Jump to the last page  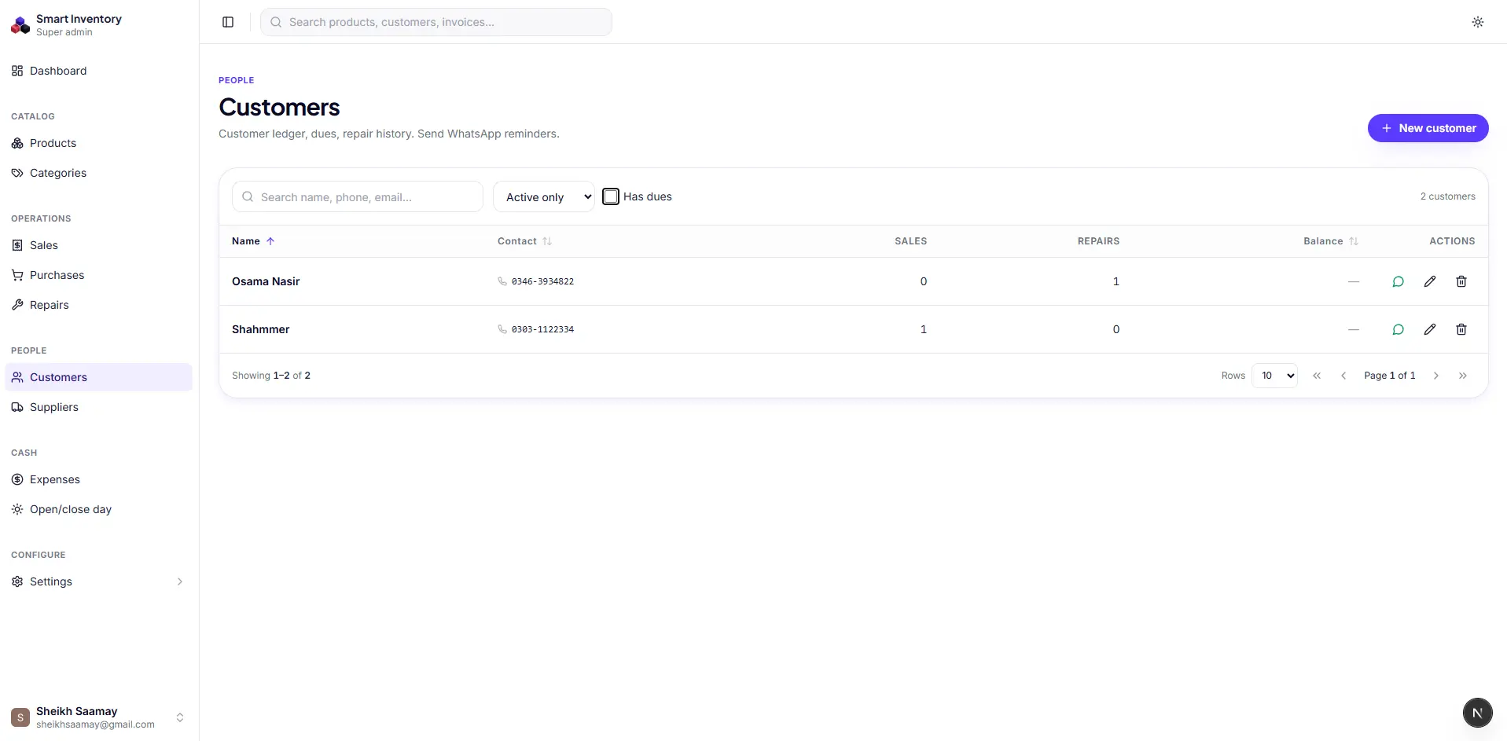pos(1463,376)
